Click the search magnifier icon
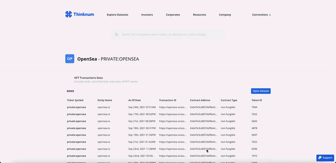 pyautogui.click(x=116, y=34)
